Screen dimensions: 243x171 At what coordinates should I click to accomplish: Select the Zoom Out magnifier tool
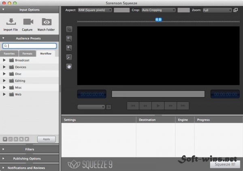(x=69, y=48)
